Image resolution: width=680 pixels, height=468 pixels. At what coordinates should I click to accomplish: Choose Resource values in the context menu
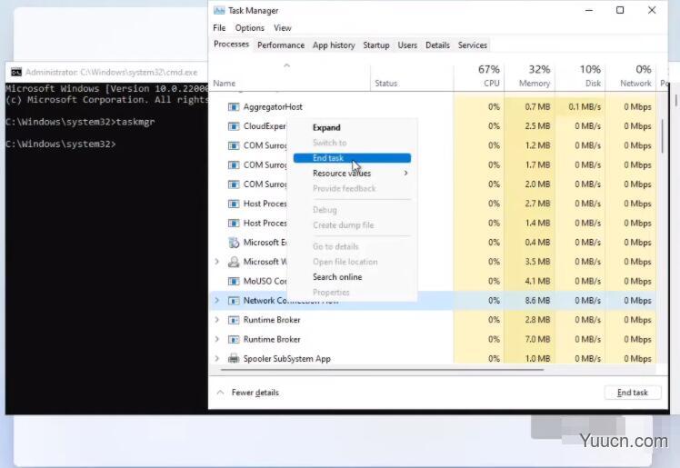(x=341, y=174)
